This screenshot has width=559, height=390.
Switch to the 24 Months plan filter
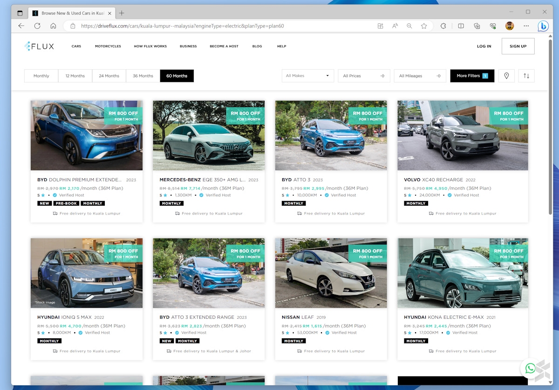[109, 75]
